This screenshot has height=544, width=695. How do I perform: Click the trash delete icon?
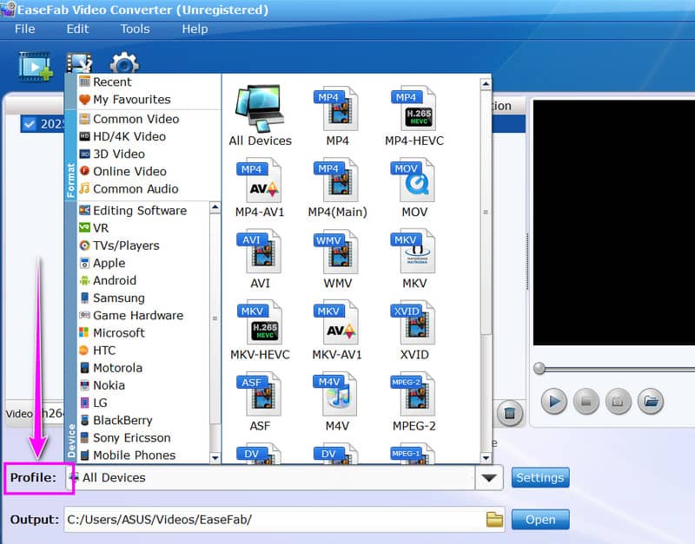pos(510,413)
